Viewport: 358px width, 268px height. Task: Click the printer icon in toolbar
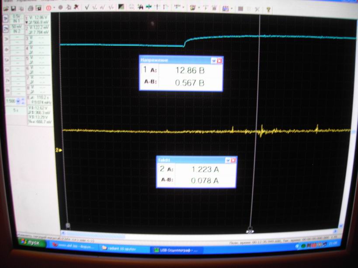pyautogui.click(x=31, y=8)
